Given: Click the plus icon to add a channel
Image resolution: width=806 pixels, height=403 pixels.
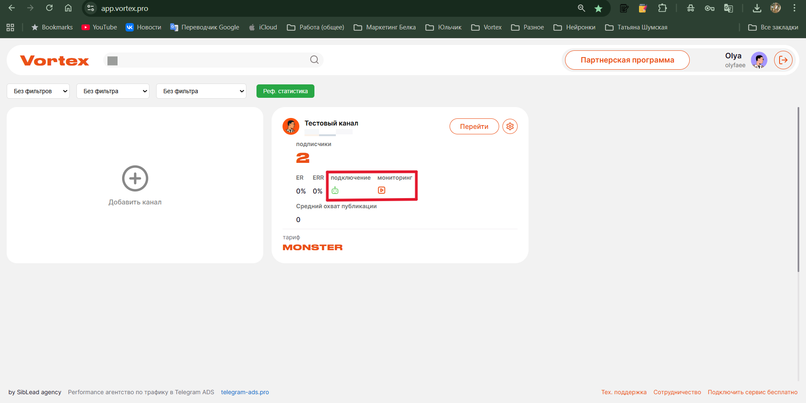Looking at the screenshot, I should pyautogui.click(x=135, y=178).
